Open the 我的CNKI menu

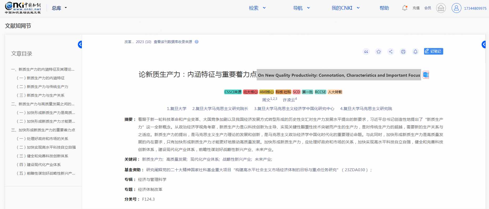[345, 8]
